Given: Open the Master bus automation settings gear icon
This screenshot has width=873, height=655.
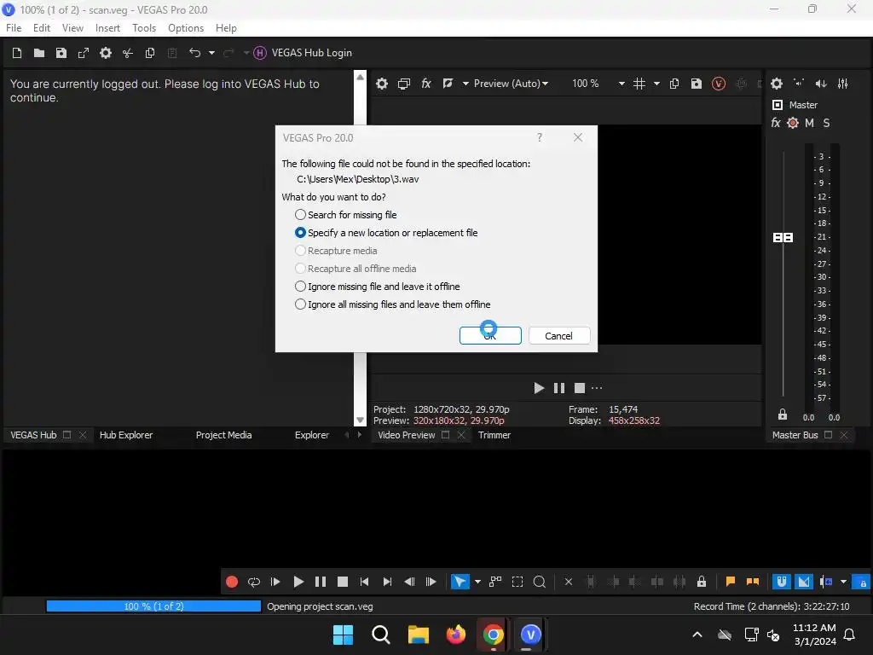Looking at the screenshot, I should coord(793,123).
